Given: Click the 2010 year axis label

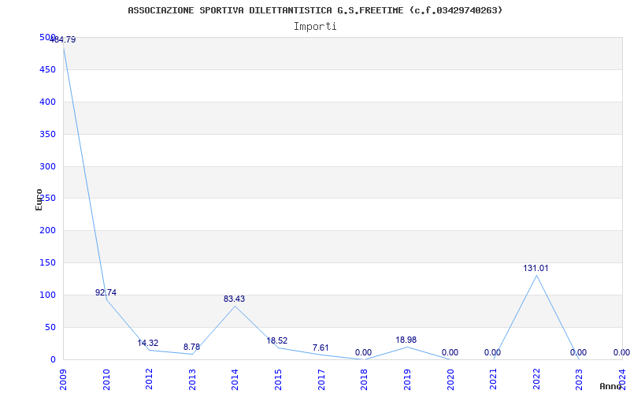Looking at the screenshot, I should coord(106,380).
